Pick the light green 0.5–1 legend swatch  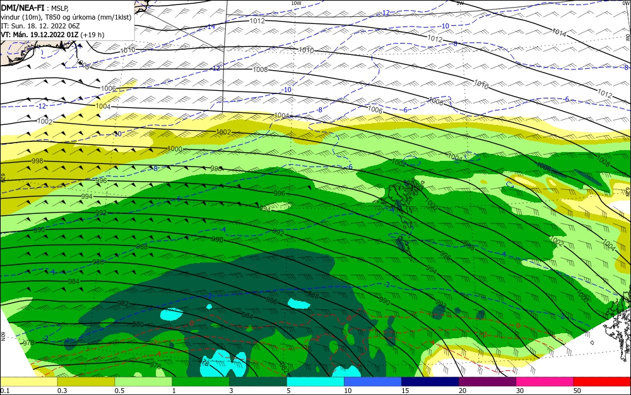point(143,382)
